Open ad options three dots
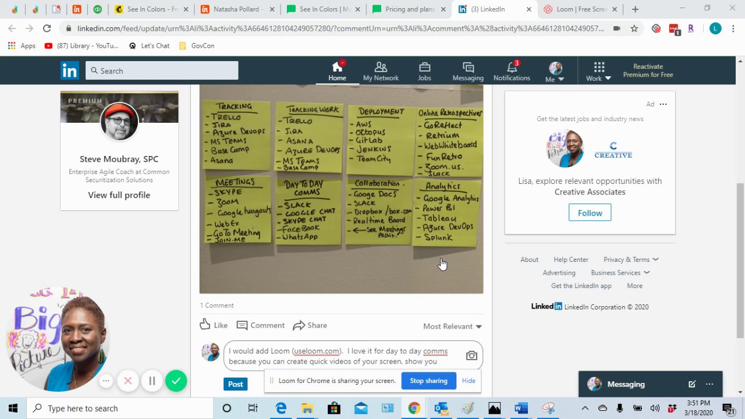Viewport: 745px width, 419px height. [x=663, y=104]
